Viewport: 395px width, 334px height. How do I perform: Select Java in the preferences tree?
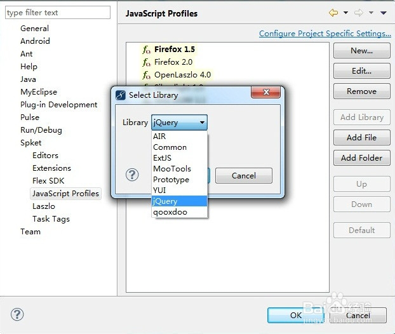tap(28, 79)
